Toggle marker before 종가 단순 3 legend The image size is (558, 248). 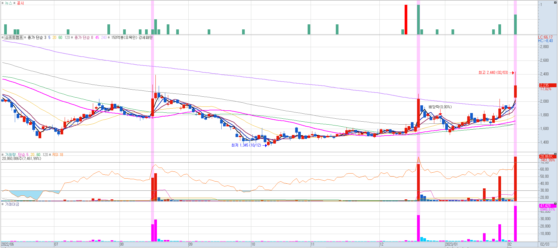tap(26, 37)
